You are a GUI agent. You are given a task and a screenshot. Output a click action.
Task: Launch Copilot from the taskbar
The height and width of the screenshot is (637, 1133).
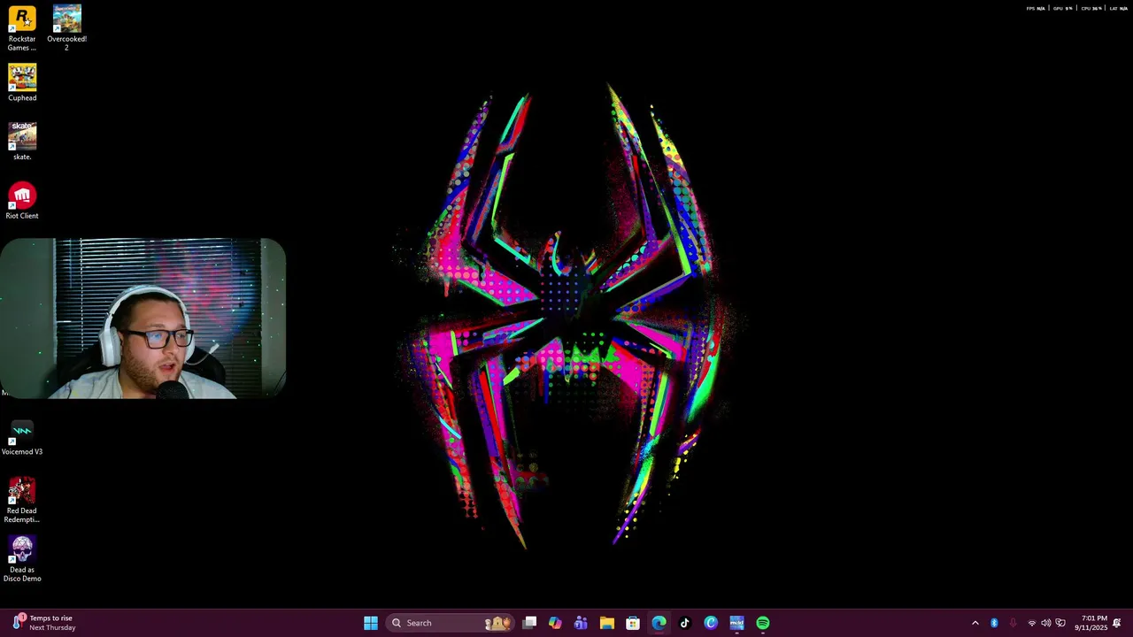pos(555,623)
